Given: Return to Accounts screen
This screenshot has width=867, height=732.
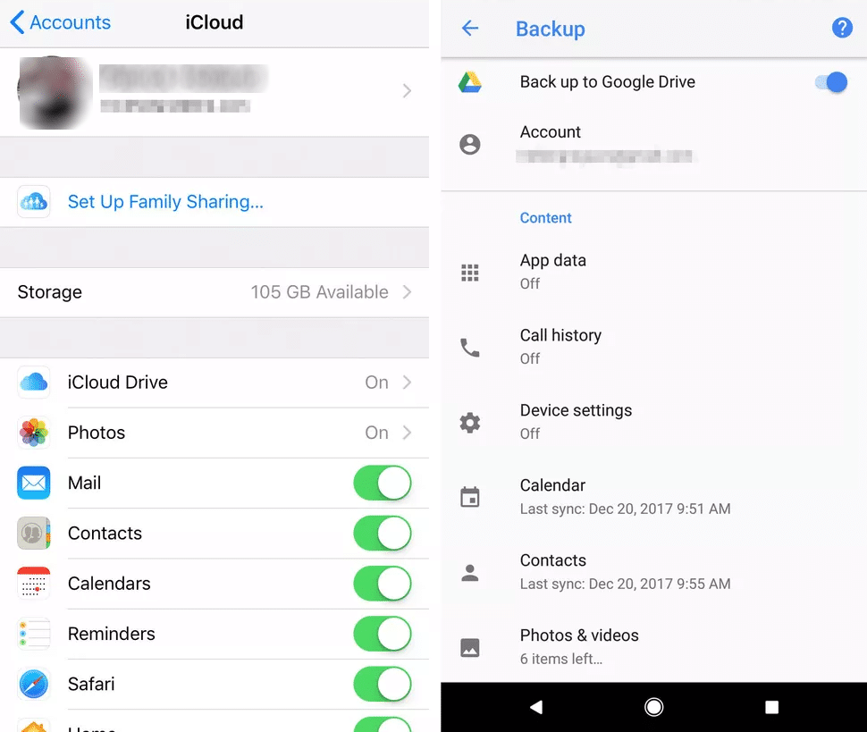Looking at the screenshot, I should tap(61, 22).
